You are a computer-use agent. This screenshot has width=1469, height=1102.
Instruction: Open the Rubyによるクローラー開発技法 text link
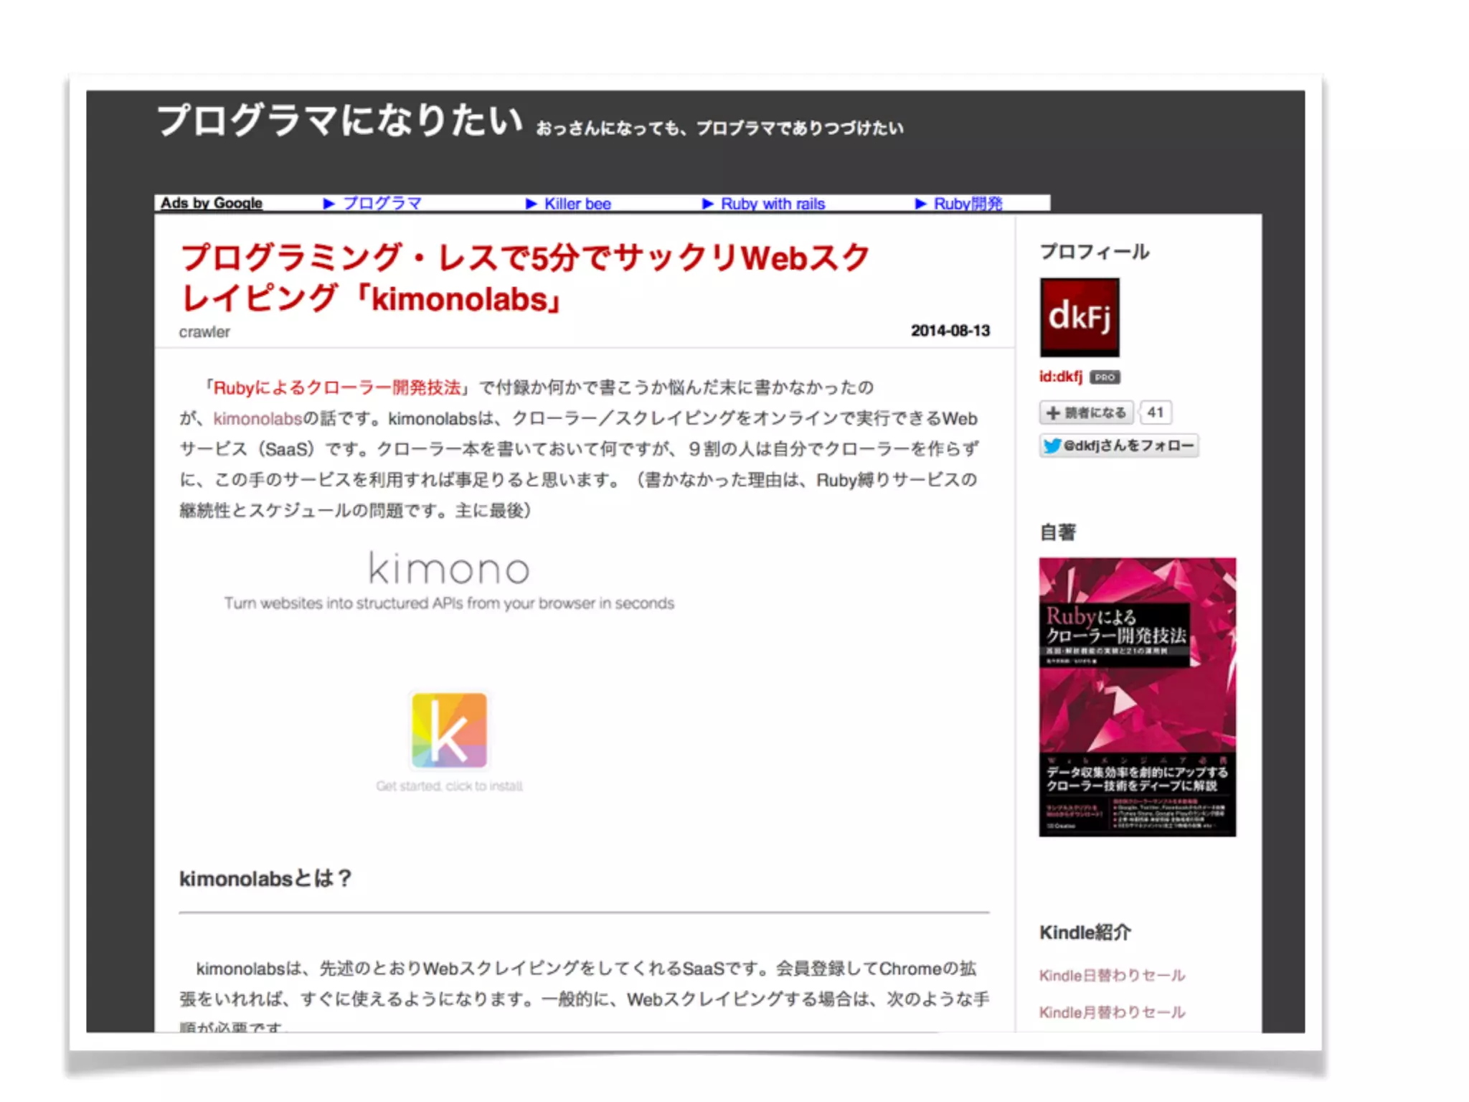(x=337, y=388)
